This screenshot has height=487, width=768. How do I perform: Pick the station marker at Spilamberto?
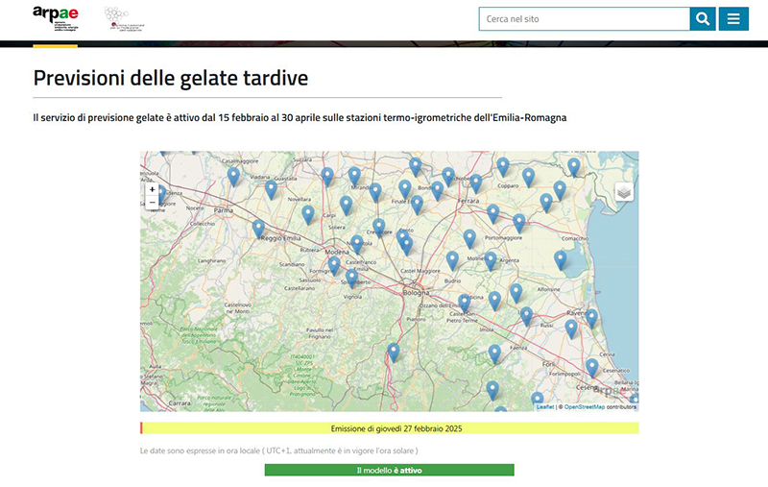(x=351, y=279)
